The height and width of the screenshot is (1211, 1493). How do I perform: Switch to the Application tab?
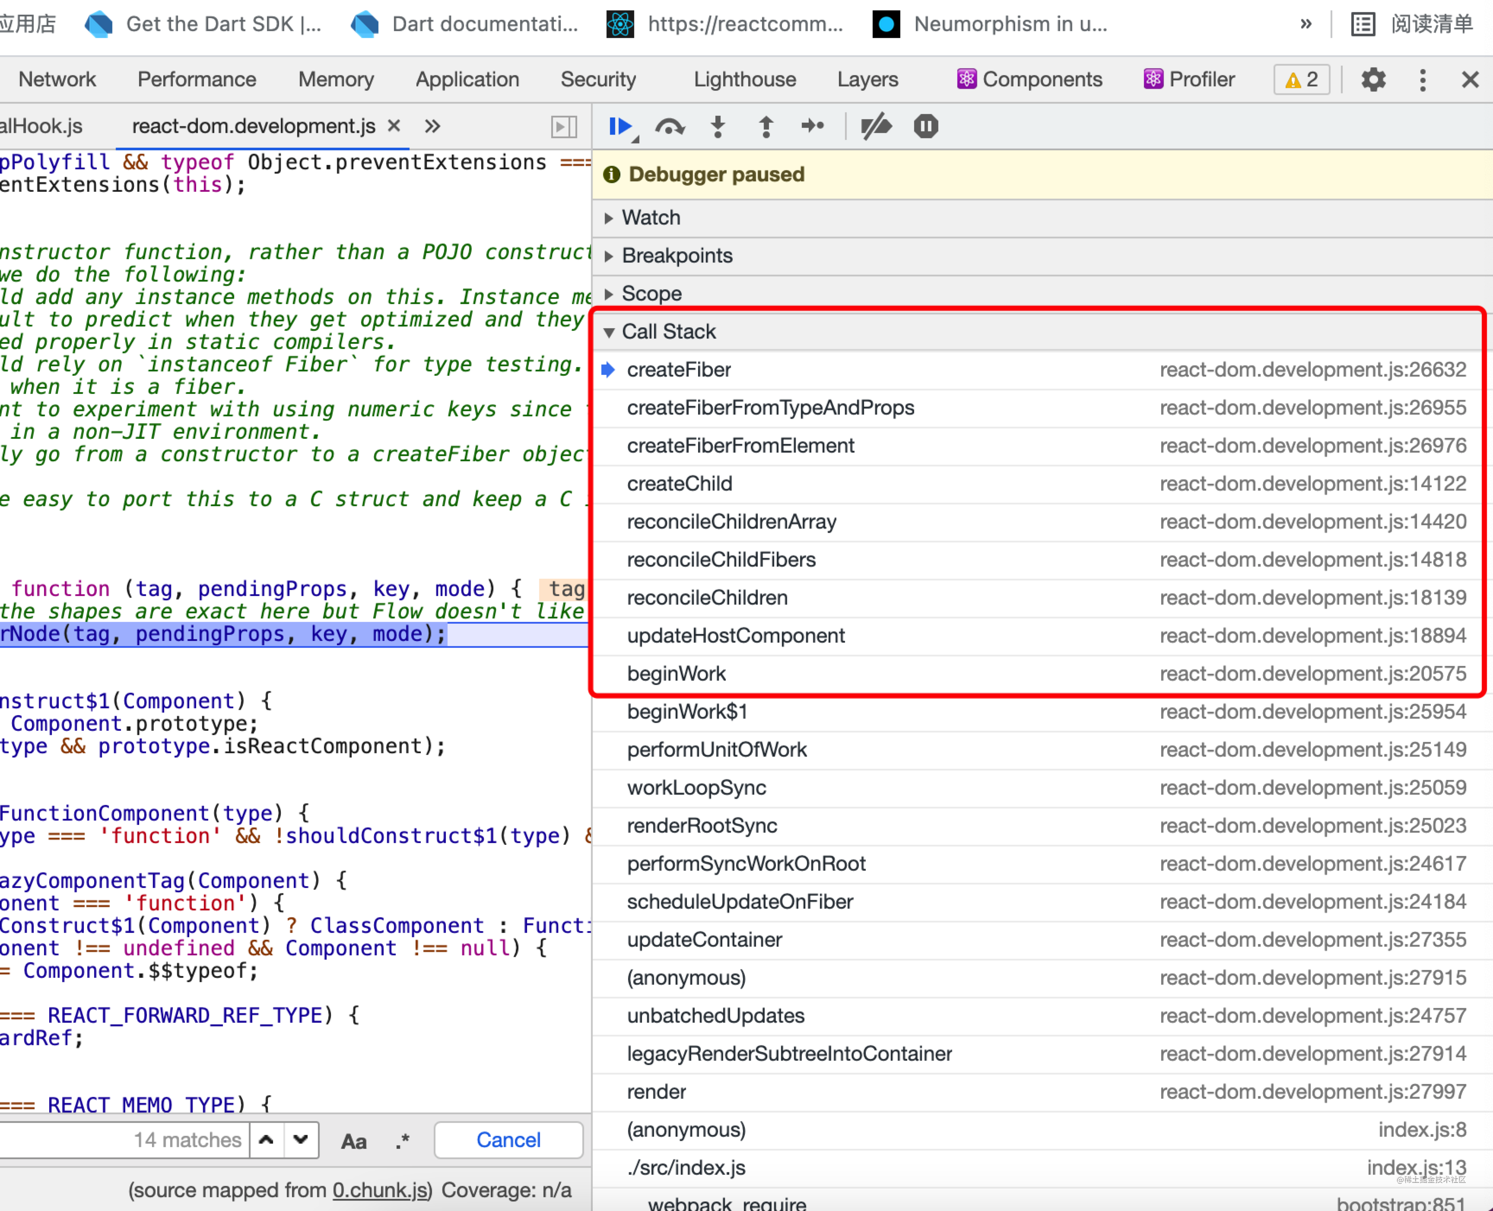pos(467,79)
